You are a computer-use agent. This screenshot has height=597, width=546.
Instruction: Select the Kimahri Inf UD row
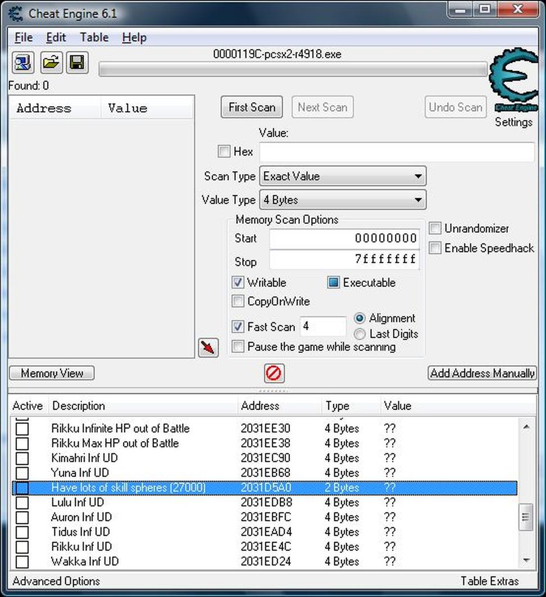(x=265, y=458)
